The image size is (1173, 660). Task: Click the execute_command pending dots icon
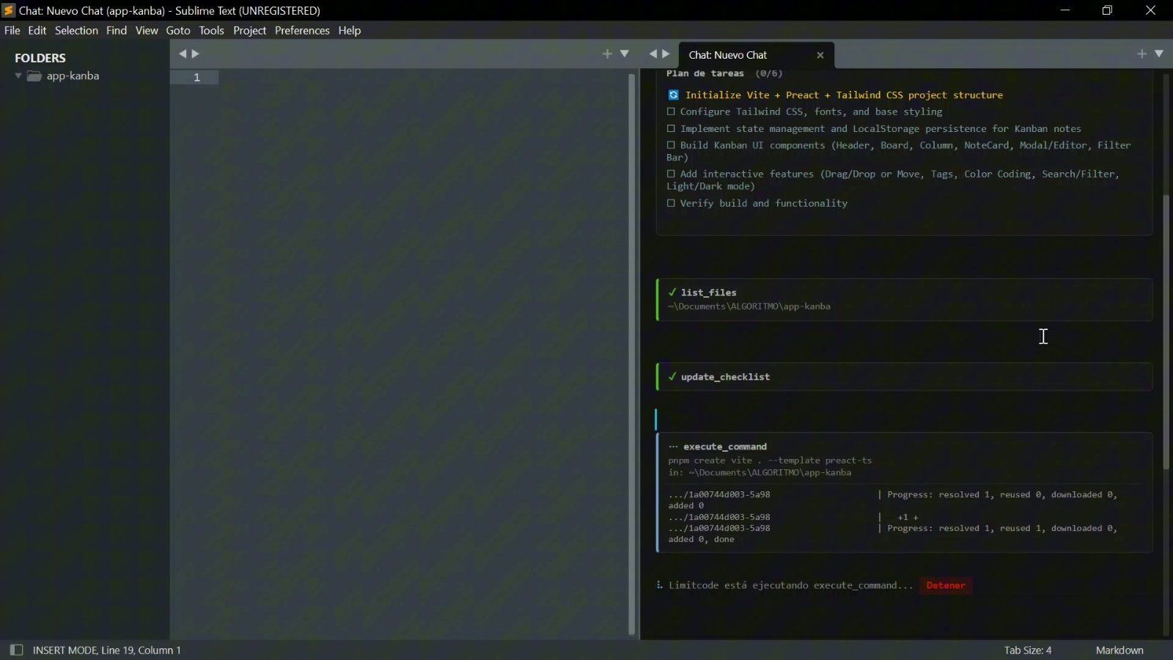click(x=673, y=447)
